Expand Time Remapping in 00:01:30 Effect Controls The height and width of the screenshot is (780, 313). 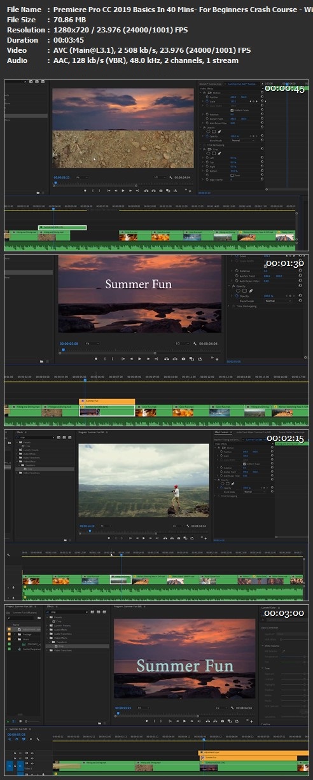(228, 306)
